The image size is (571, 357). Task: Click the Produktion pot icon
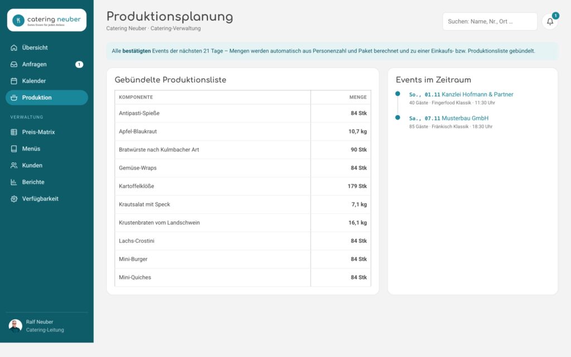(x=14, y=98)
